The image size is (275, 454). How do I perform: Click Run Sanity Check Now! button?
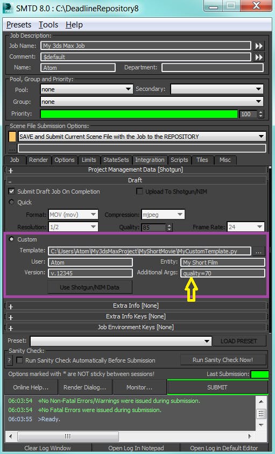click(223, 360)
